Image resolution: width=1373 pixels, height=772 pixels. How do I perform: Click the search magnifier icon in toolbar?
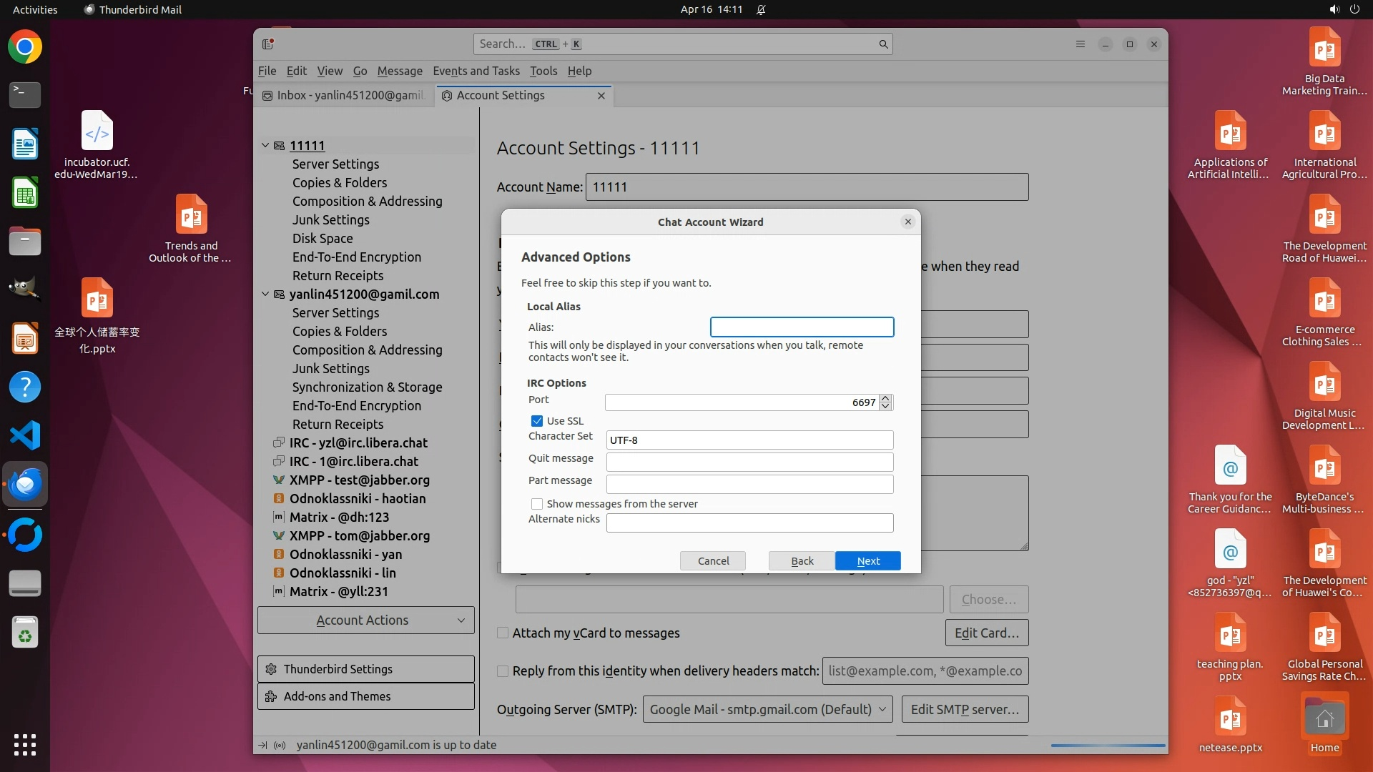[x=883, y=44]
